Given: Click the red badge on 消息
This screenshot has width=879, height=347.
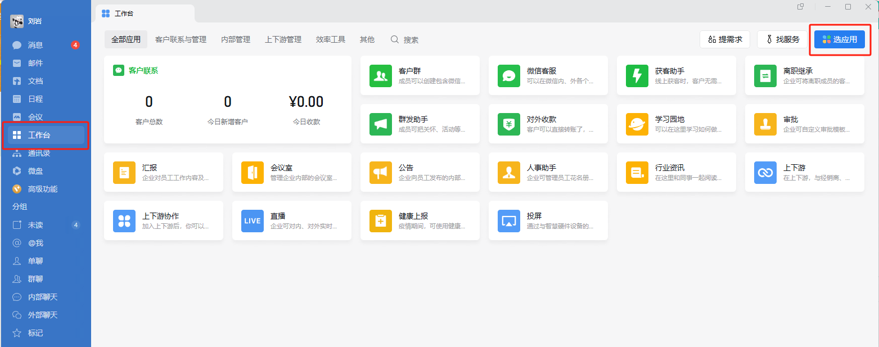Looking at the screenshot, I should [x=75, y=45].
